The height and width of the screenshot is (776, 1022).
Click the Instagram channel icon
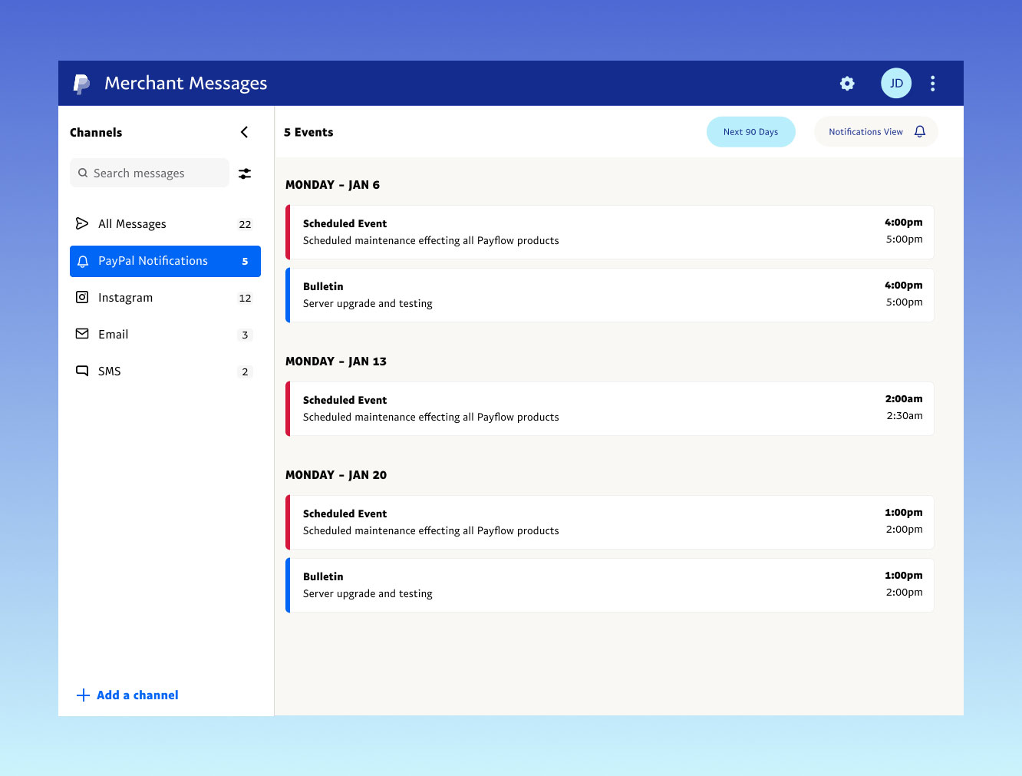pos(82,298)
